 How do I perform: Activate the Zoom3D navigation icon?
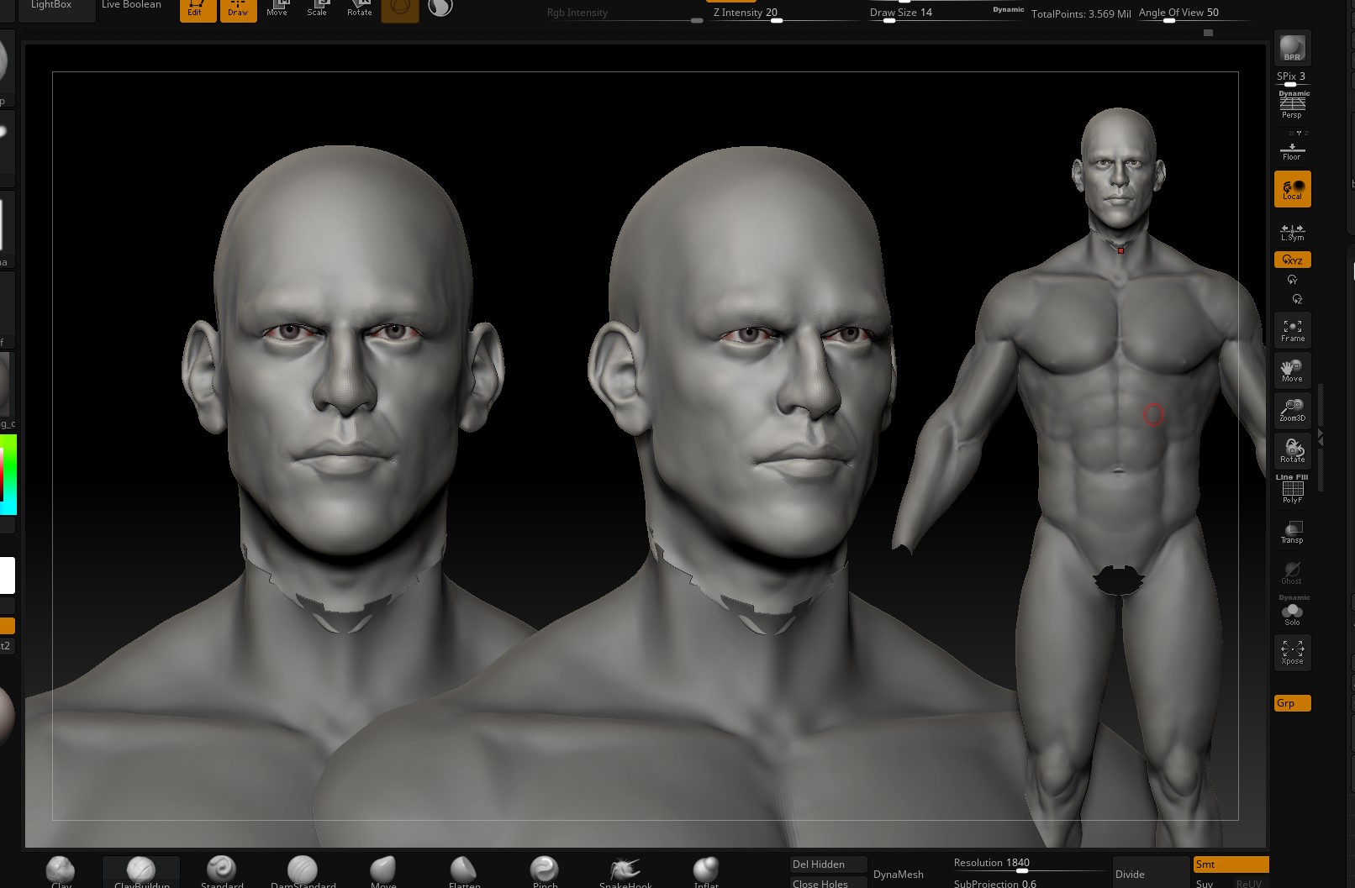[x=1292, y=410]
